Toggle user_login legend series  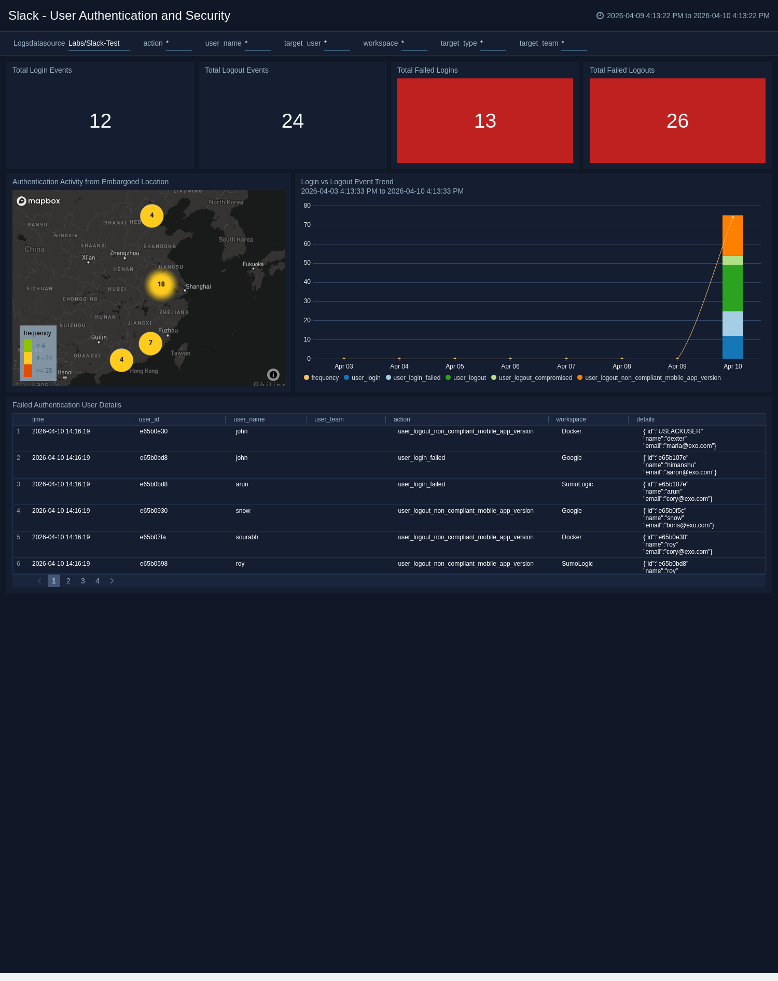point(362,378)
